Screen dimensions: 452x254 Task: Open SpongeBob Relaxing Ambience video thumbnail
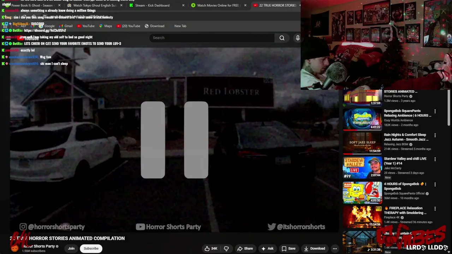click(362, 119)
